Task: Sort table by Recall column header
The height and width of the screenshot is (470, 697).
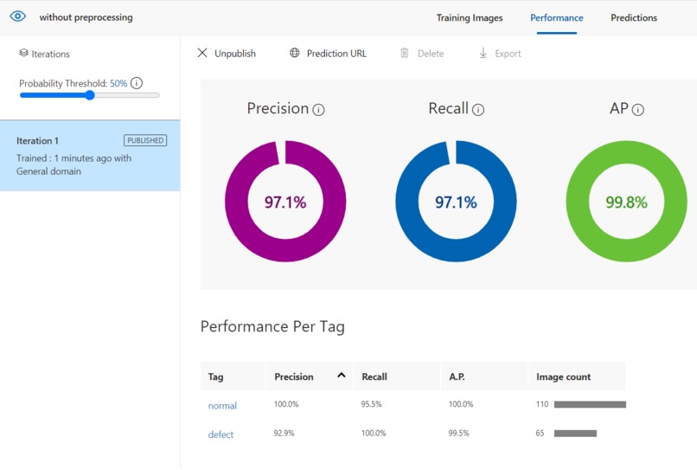Action: tap(374, 377)
